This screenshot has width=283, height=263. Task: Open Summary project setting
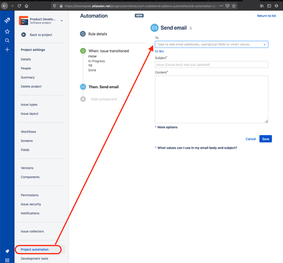click(x=28, y=77)
